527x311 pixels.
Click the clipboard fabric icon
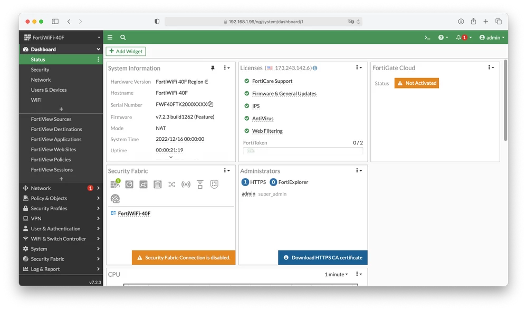pos(158,184)
